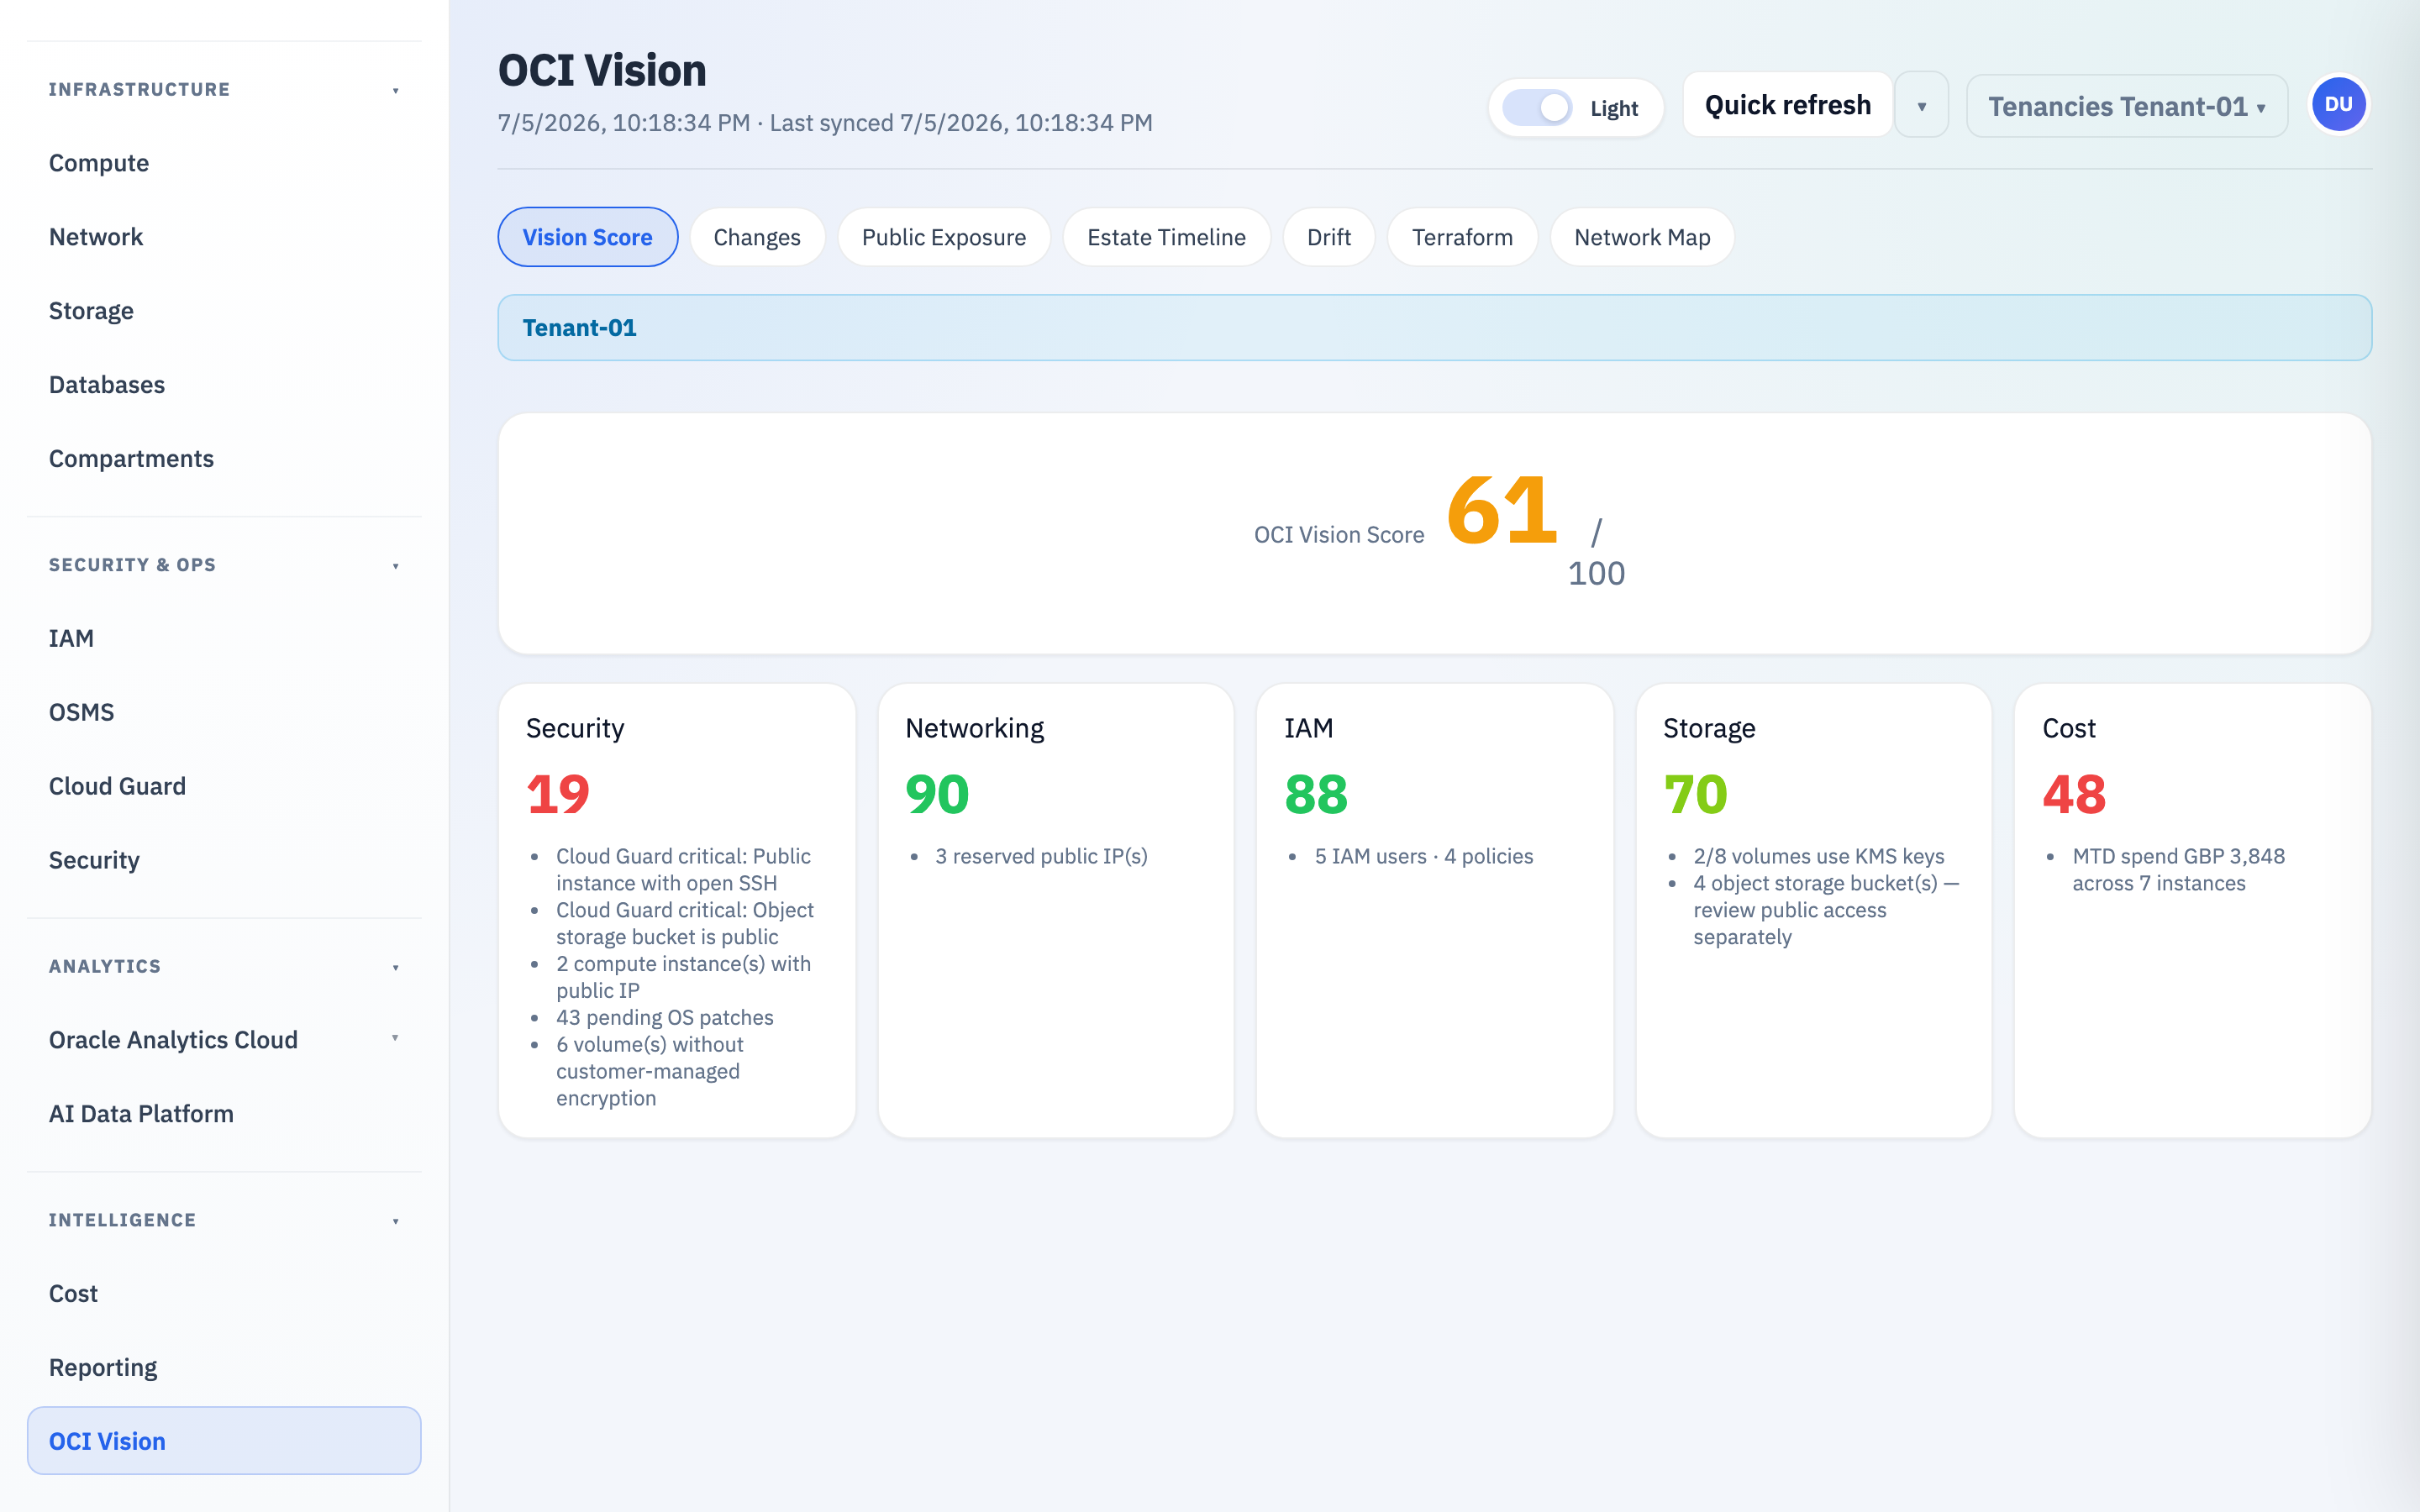Click the Quick refresh button
Screen dimensions: 2420x1512
(x=1787, y=105)
